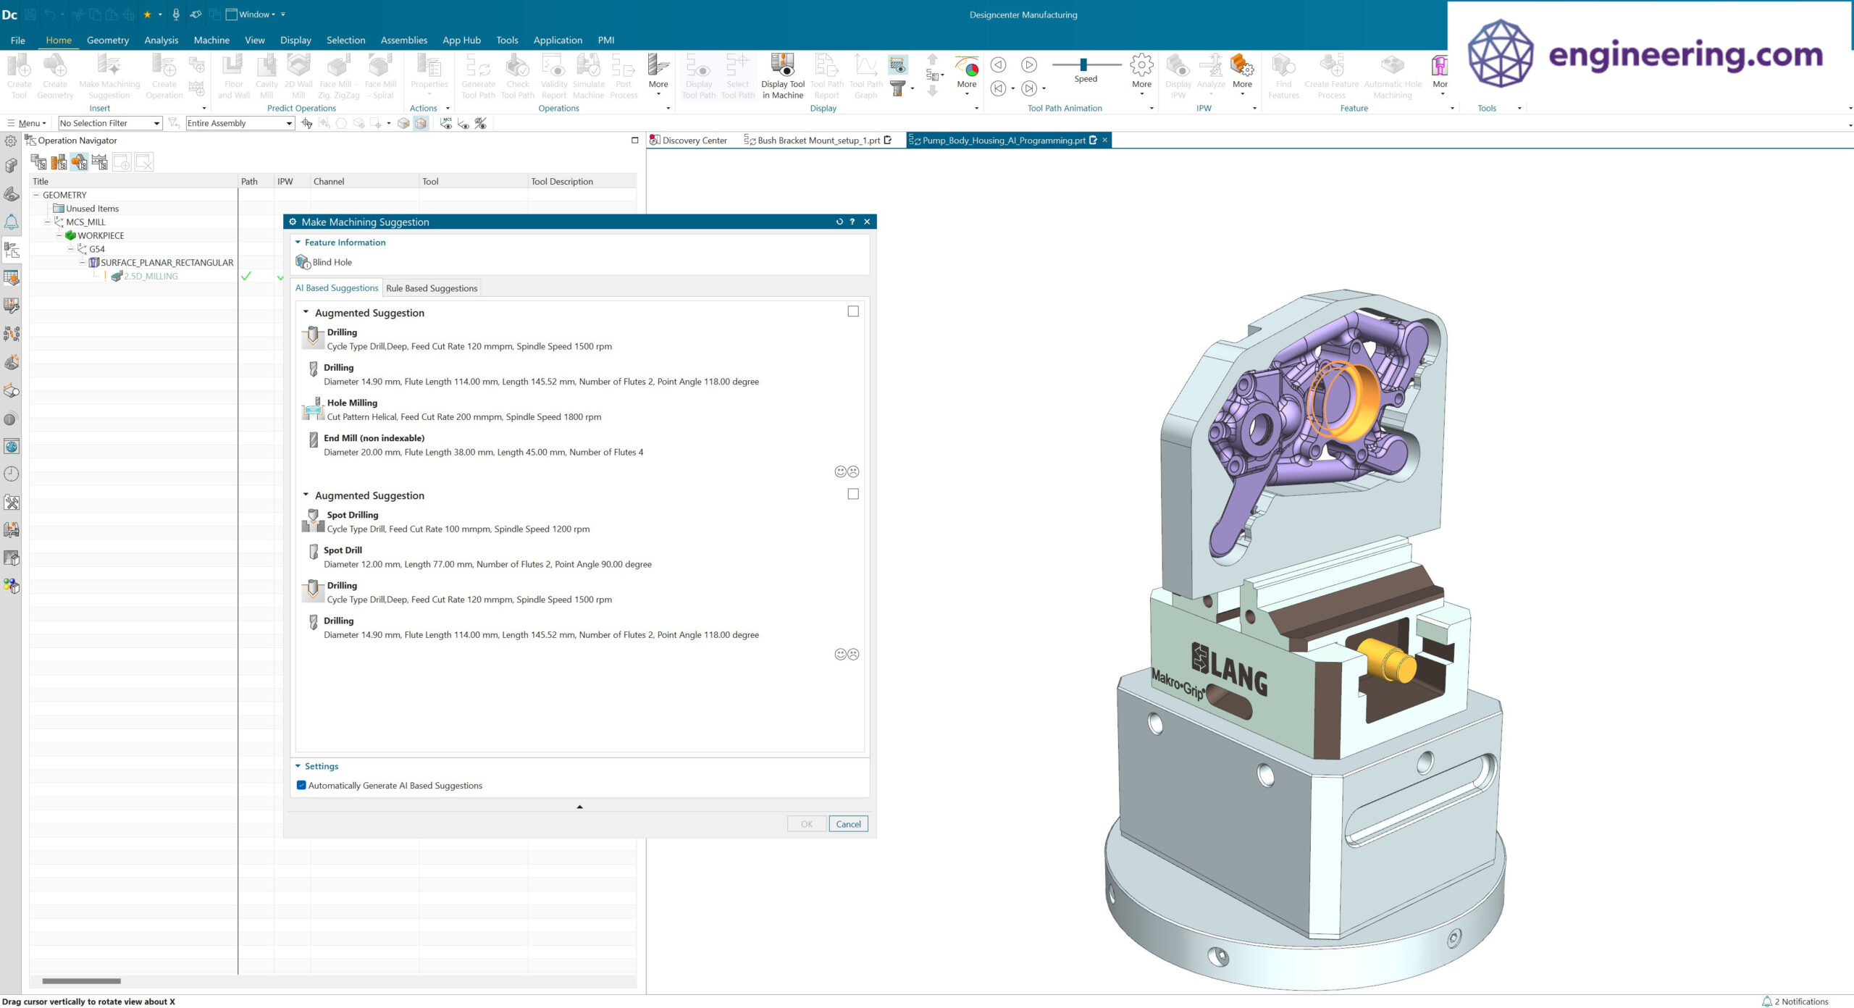Open the Simulate Machine tool
The height and width of the screenshot is (1008, 1854).
[587, 72]
